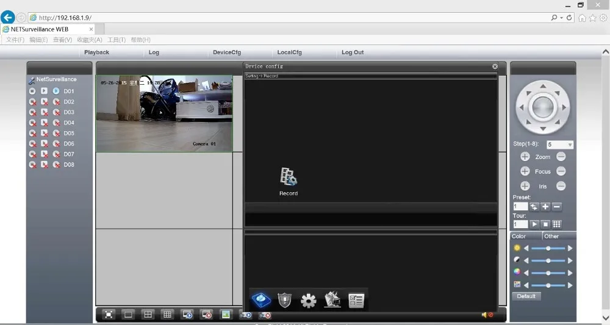Click the Preset number field
Viewport: 610px width, 325px height.
pos(520,207)
